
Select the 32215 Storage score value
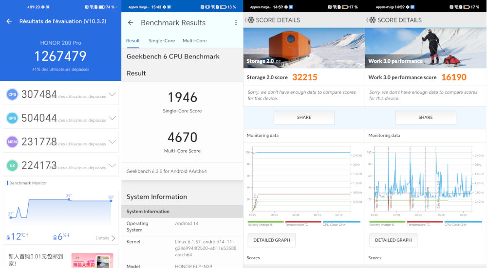[x=305, y=77]
